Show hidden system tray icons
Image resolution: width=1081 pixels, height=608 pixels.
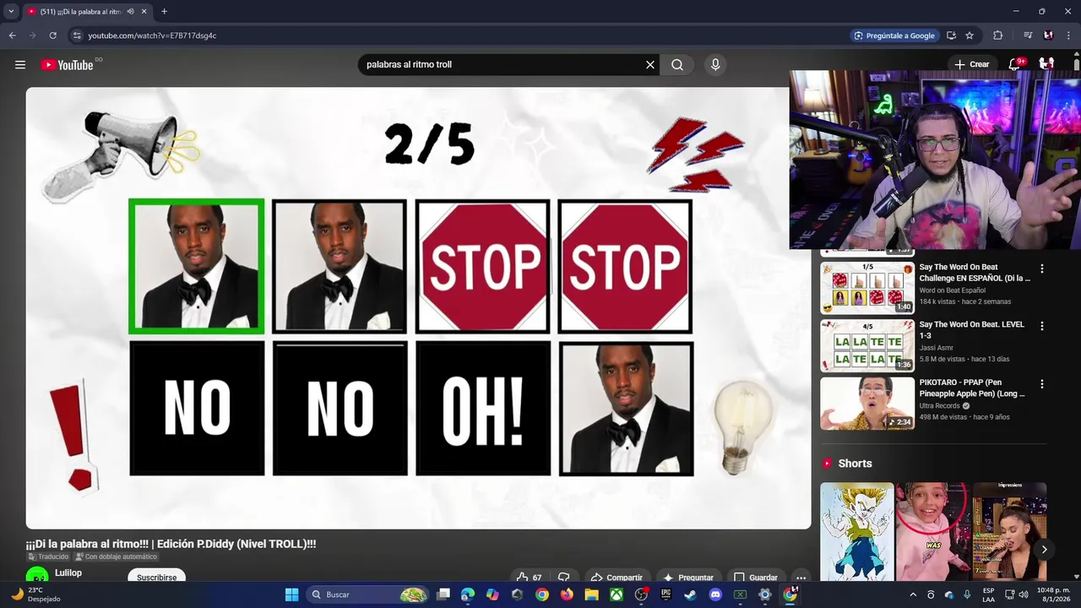coord(913,594)
